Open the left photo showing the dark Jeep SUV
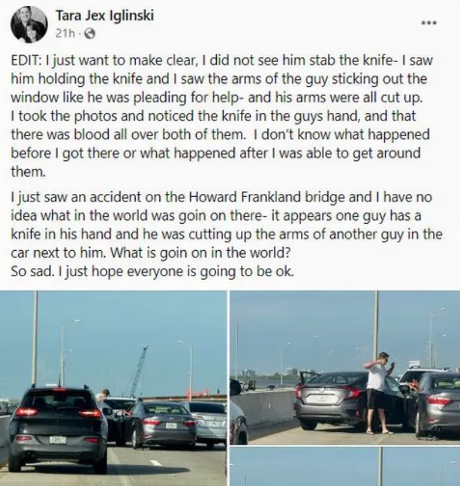The width and height of the screenshot is (460, 486). (x=113, y=388)
